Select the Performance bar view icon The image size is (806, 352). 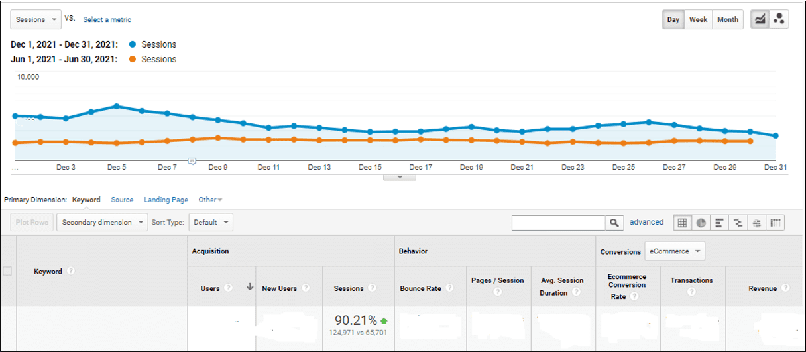tap(719, 223)
